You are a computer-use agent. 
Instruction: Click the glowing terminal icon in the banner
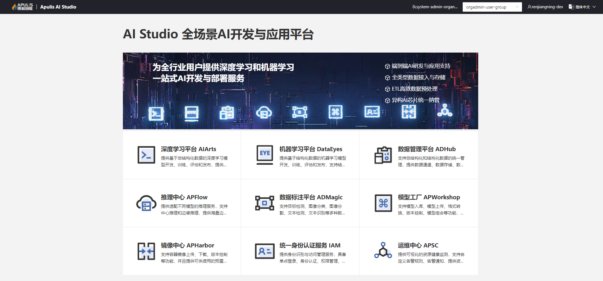[156, 113]
